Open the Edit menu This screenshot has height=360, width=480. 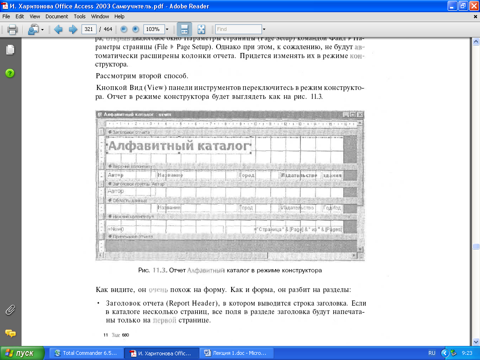(20, 16)
